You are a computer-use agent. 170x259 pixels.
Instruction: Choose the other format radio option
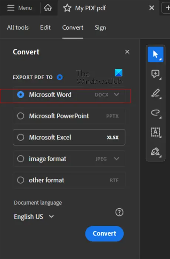[21, 180]
